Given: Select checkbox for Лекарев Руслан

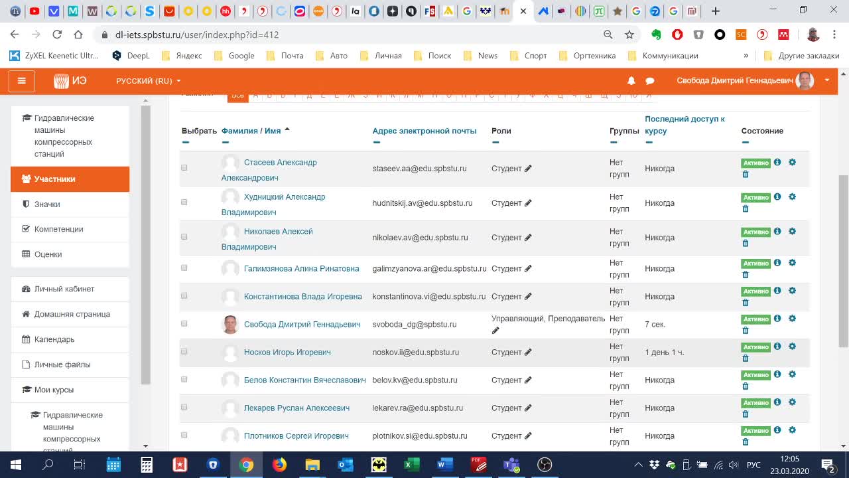Looking at the screenshot, I should pos(184,408).
